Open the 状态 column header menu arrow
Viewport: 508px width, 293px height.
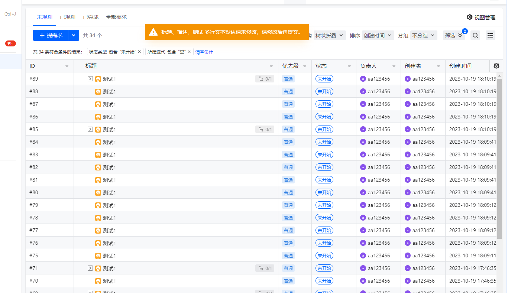349,66
